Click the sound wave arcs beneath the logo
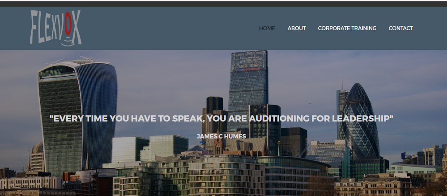The height and width of the screenshot is (196, 447). [x=68, y=41]
